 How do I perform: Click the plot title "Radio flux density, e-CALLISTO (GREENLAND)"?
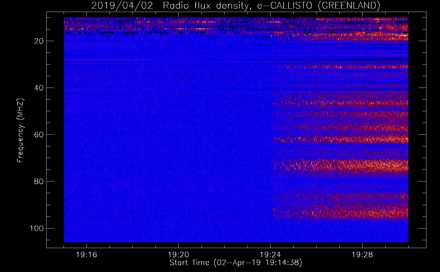coord(271,6)
